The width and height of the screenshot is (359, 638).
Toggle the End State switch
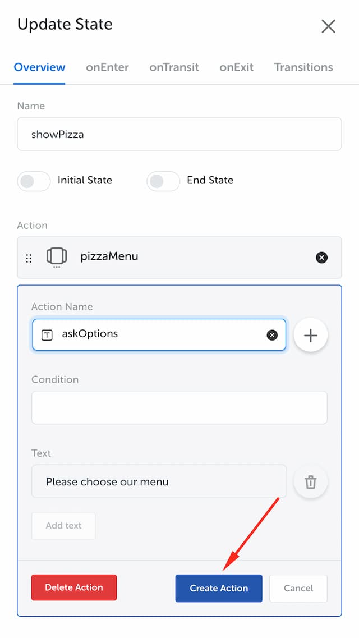pyautogui.click(x=163, y=181)
